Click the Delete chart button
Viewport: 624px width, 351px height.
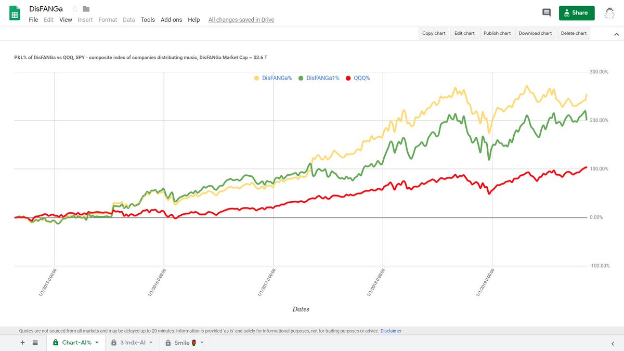tap(574, 33)
